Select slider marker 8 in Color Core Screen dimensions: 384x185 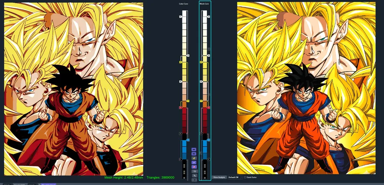pyautogui.click(x=180, y=159)
